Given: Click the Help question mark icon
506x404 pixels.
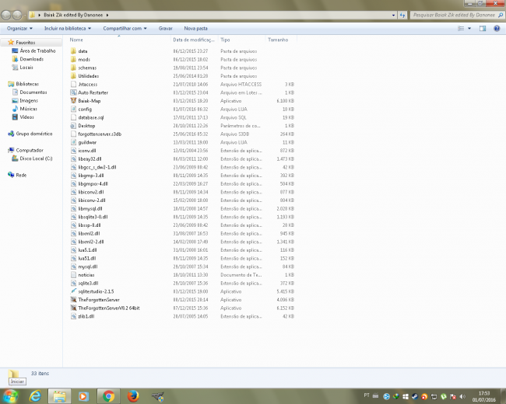Looking at the screenshot, I should (497, 28).
